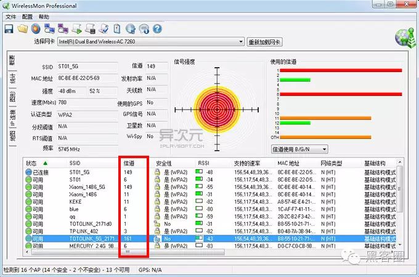Switch to the 地图 side tab
This screenshot has width=419, height=277.
click(12, 136)
